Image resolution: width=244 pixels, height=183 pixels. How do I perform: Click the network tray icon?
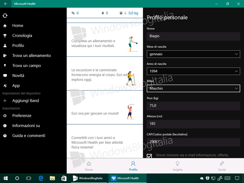[x=213, y=178]
